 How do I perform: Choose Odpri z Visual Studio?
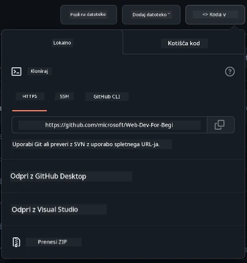coord(45,209)
